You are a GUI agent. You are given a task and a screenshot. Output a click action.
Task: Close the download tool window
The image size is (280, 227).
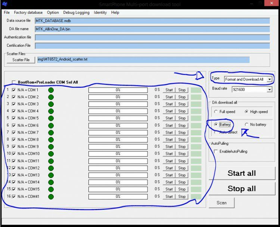click(272, 3)
